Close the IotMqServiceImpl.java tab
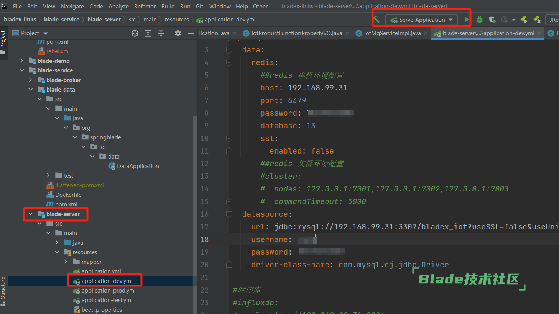Screen dimensions: 559x314 tap(426, 33)
